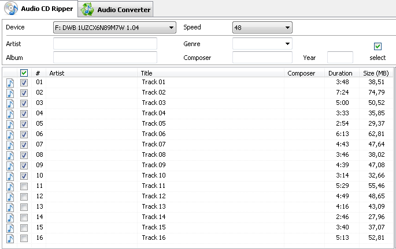Click the music note icon for Track 01
Viewport: 396px width, 249px height.
10,83
